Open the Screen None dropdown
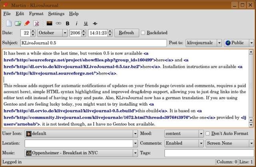This screenshot has height=167, width=256. (230, 143)
